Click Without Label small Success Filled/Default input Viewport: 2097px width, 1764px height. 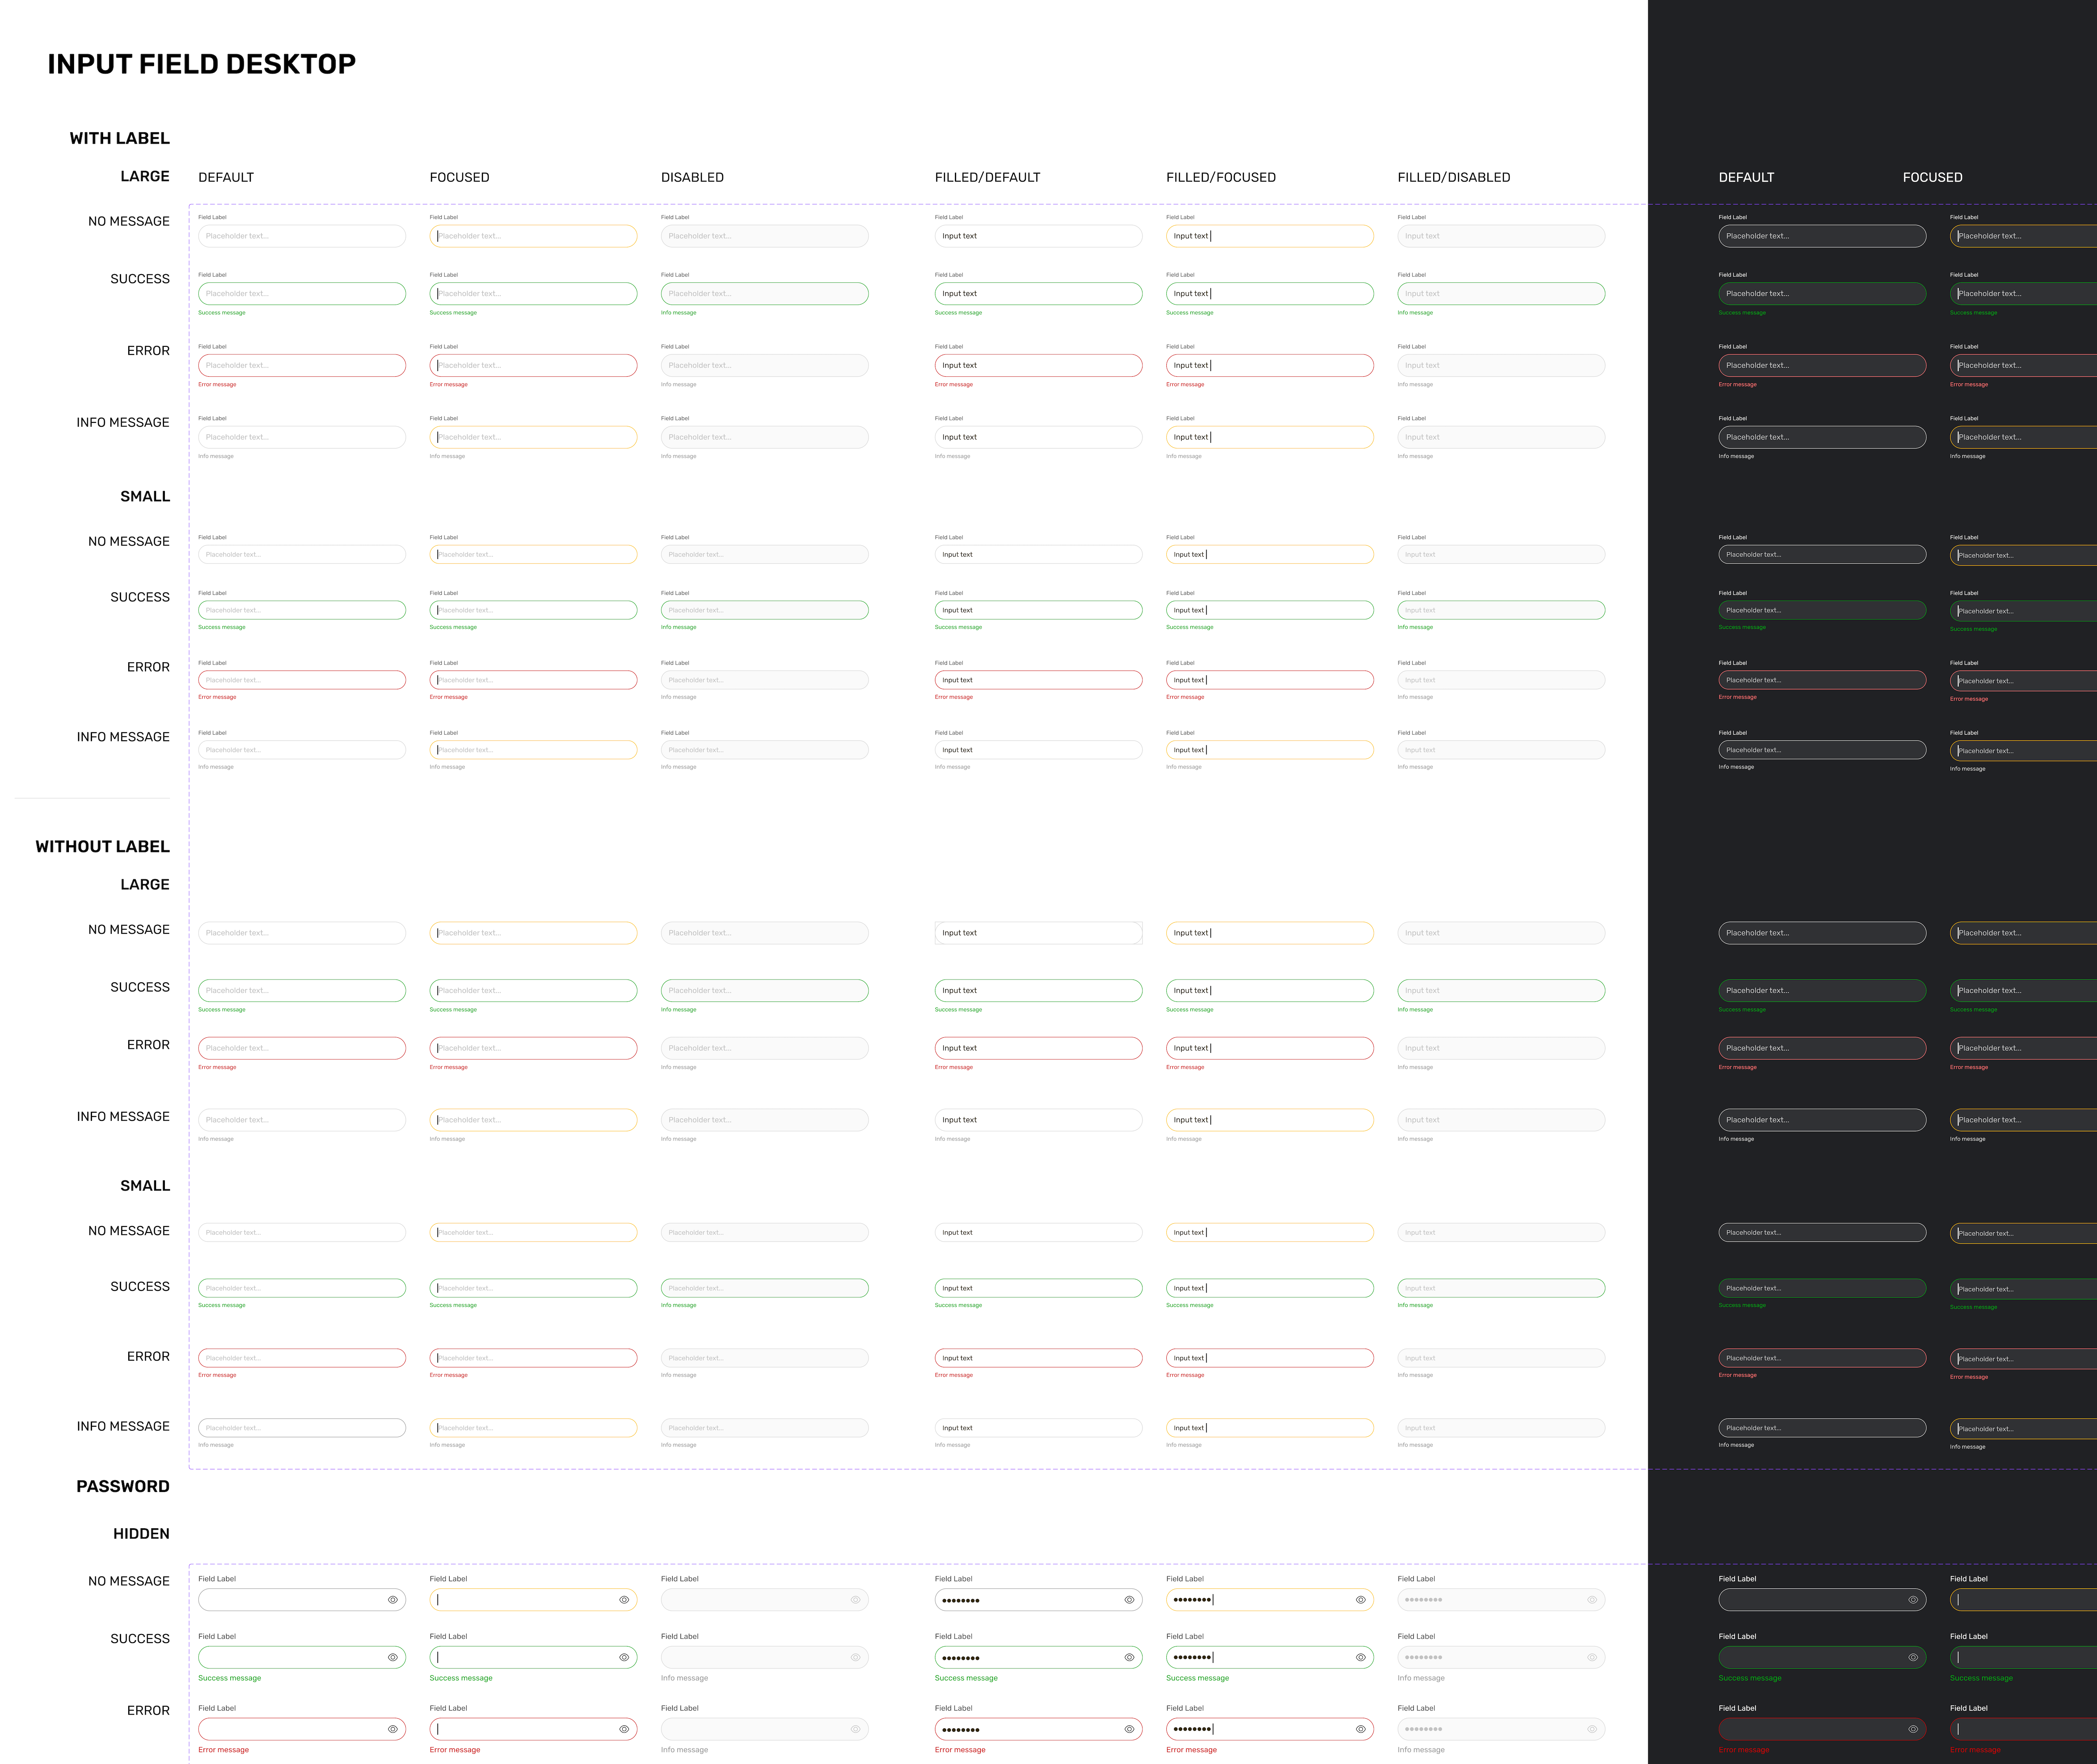[x=1038, y=1288]
